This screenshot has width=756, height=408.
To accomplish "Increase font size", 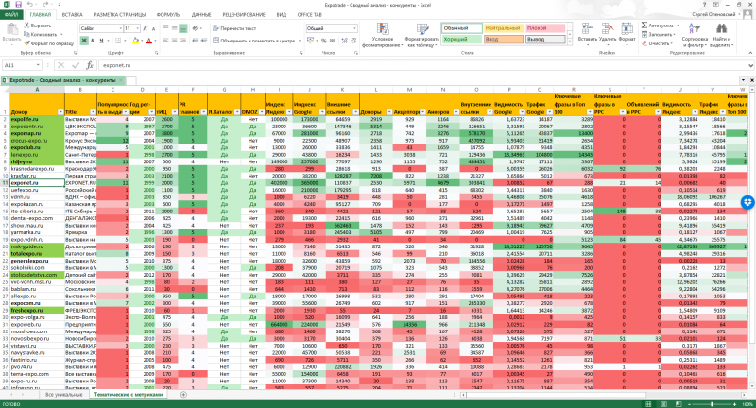I will tap(146, 28).
